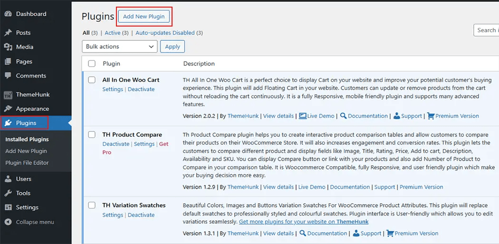The image size is (499, 244).
Task: Open the Bulk actions dropdown
Action: (120, 46)
